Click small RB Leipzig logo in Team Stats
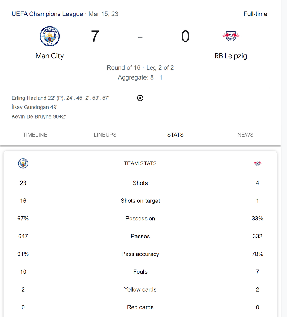287x317 pixels. (257, 163)
